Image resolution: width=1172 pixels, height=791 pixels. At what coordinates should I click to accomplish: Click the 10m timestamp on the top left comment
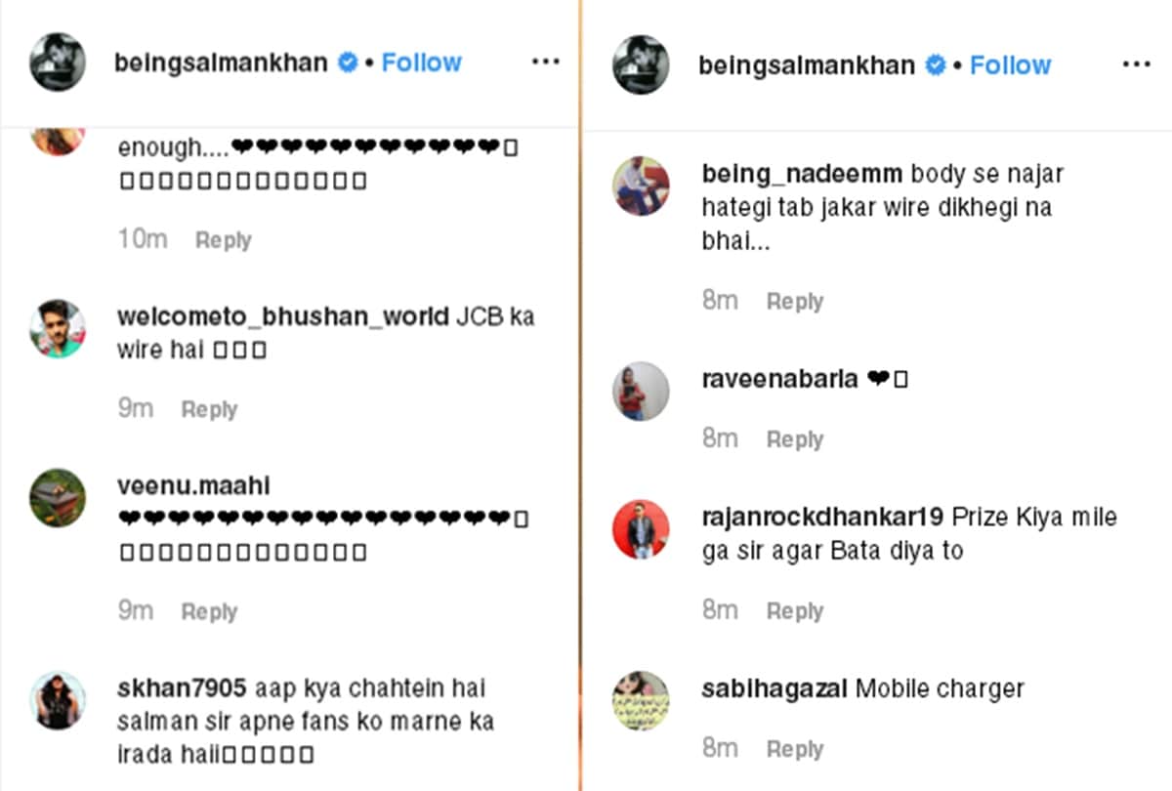pyautogui.click(x=144, y=238)
